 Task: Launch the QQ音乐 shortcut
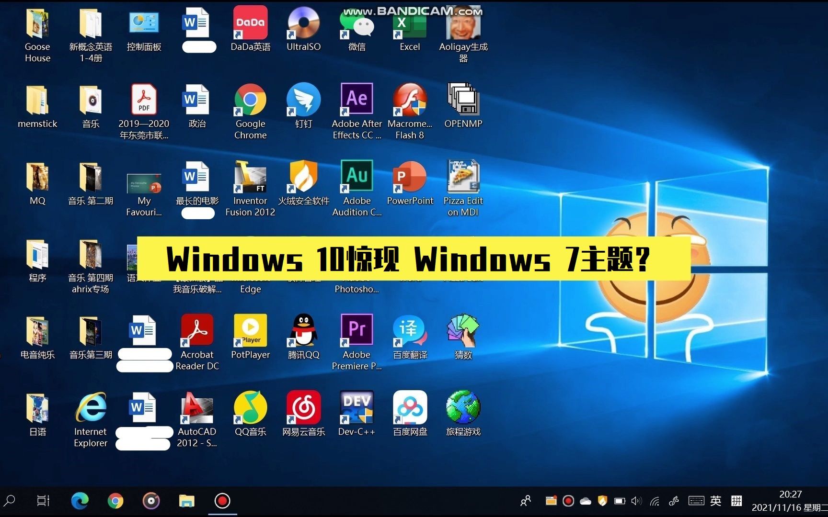250,415
